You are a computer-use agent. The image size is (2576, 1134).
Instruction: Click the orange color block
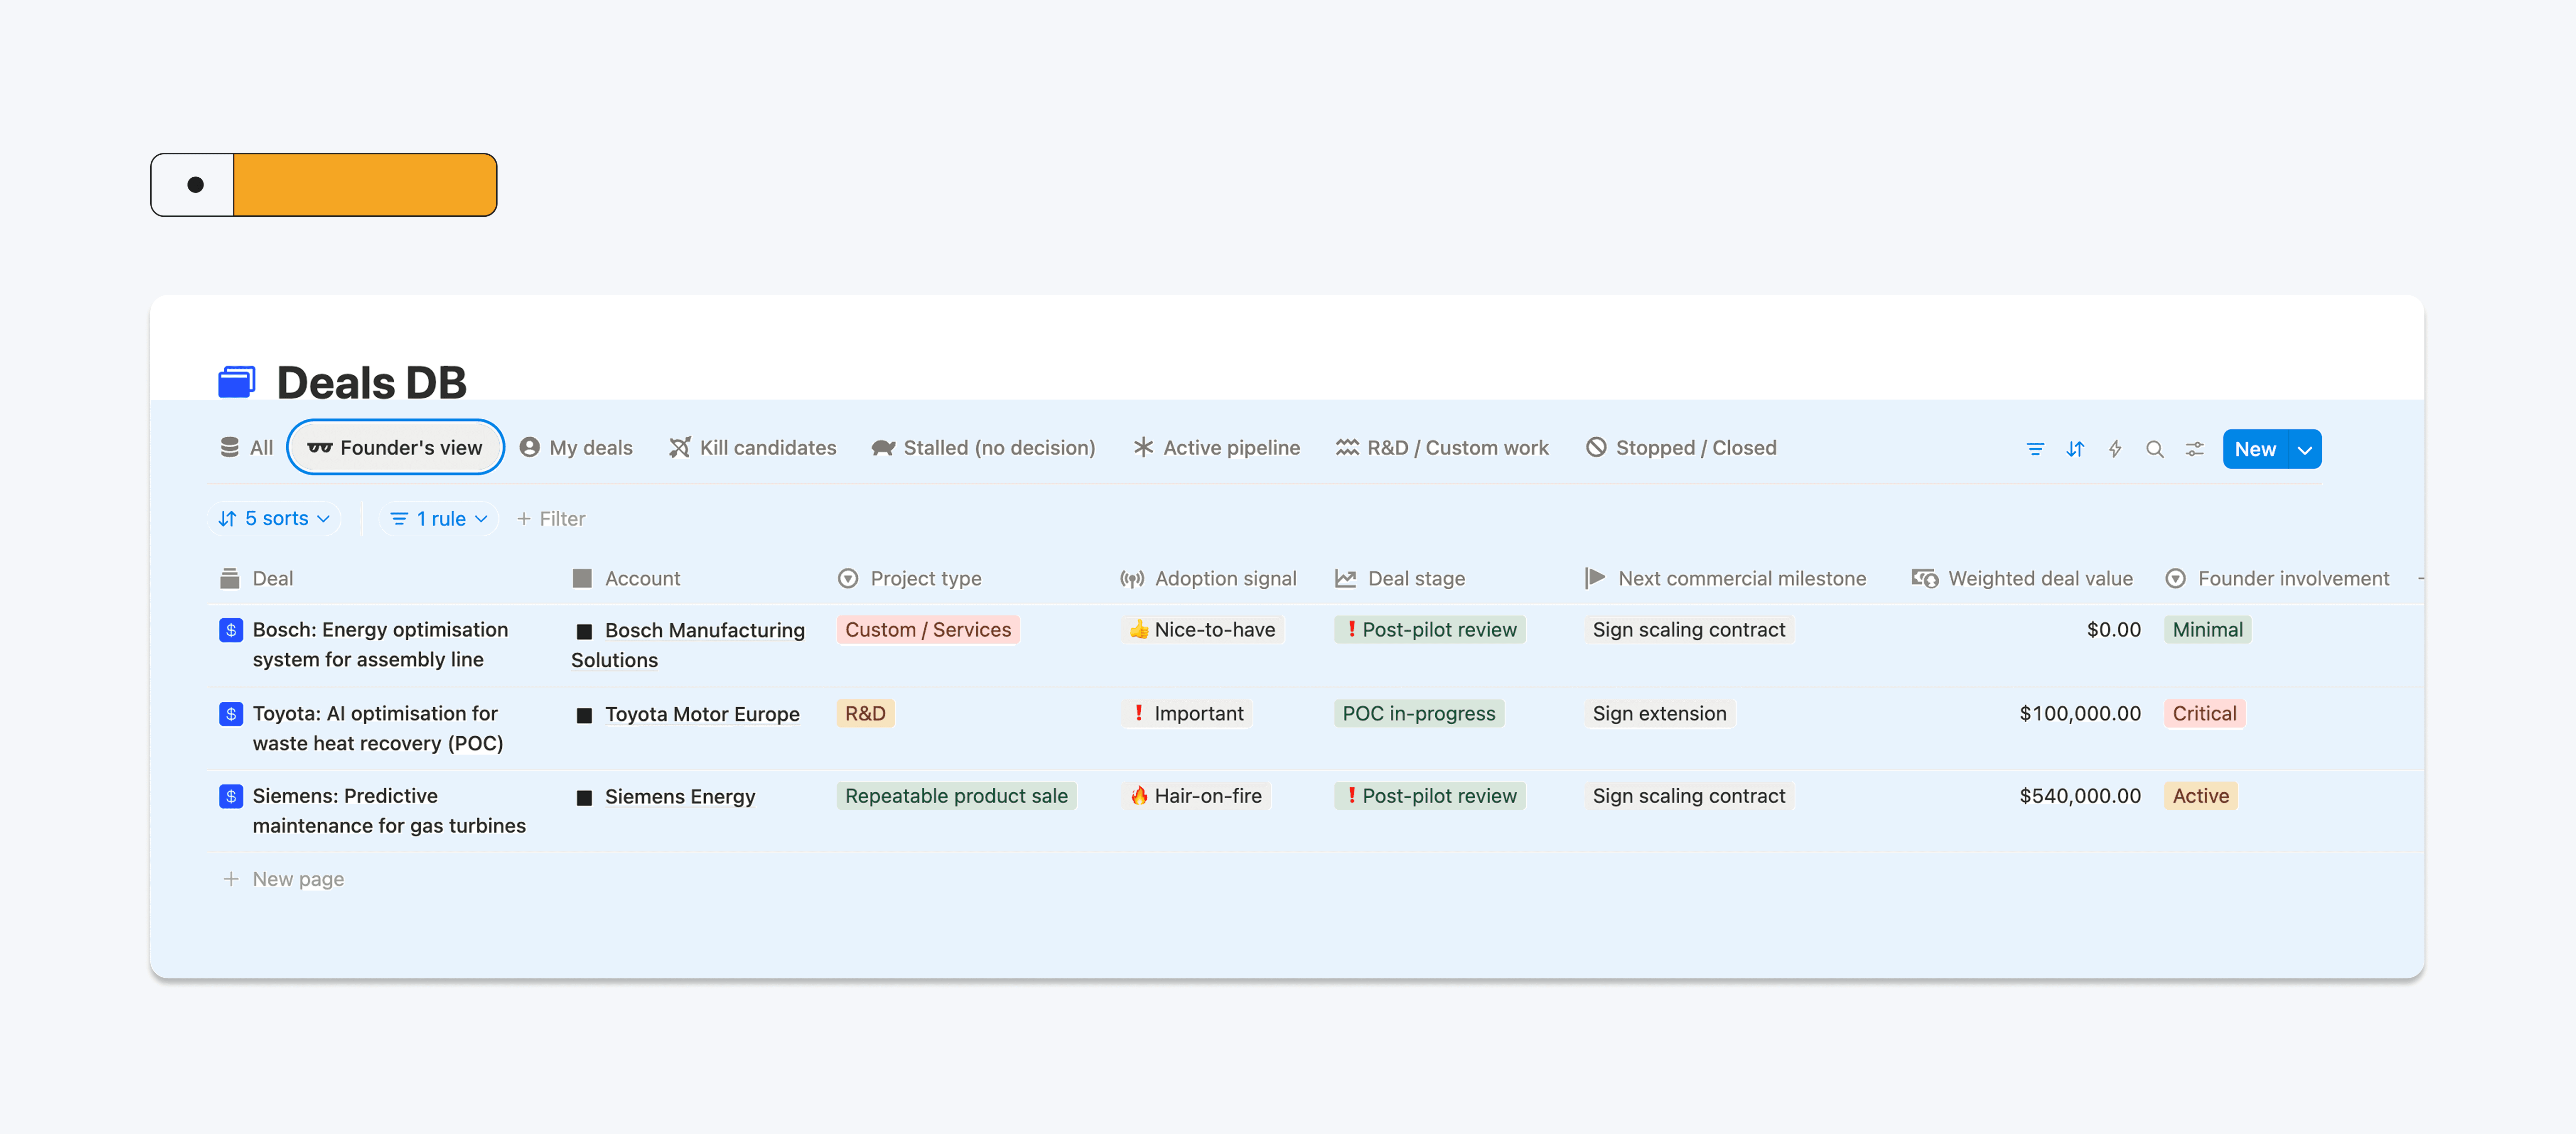365,185
